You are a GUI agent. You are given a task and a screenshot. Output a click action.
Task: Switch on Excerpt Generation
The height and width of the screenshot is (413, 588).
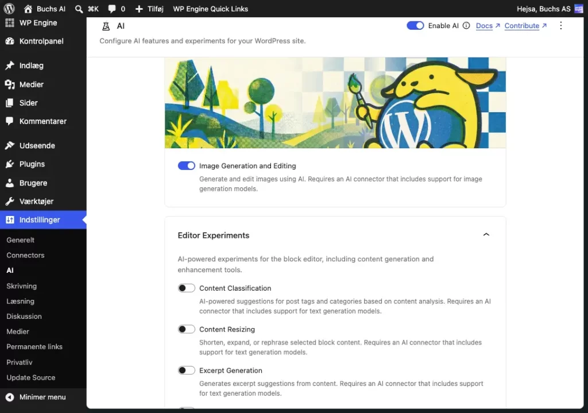[x=187, y=370]
